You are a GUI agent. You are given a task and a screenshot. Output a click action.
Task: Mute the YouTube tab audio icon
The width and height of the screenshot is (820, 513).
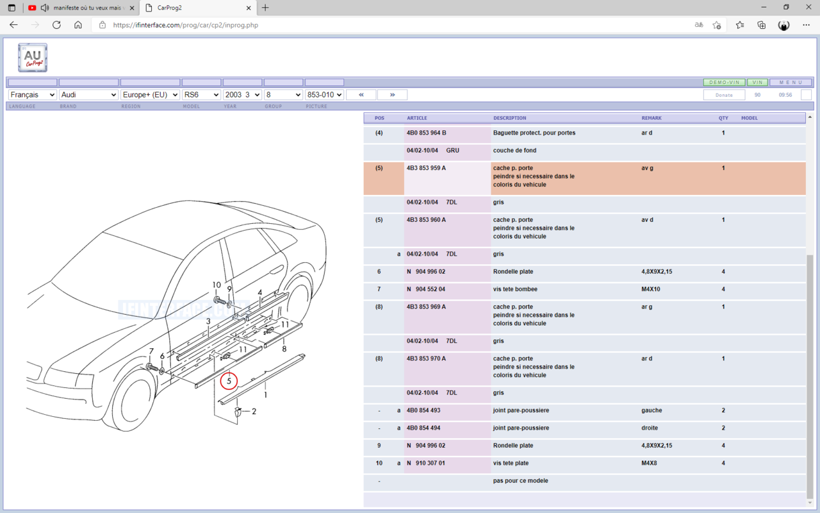coord(44,8)
